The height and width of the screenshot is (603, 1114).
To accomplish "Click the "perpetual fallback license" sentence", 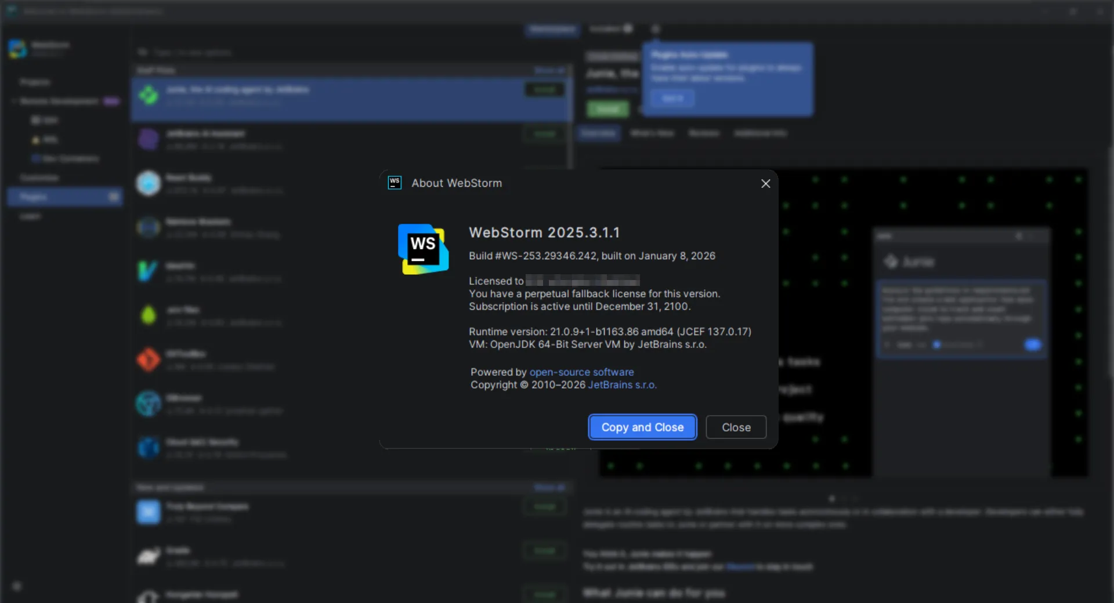I will pos(595,294).
